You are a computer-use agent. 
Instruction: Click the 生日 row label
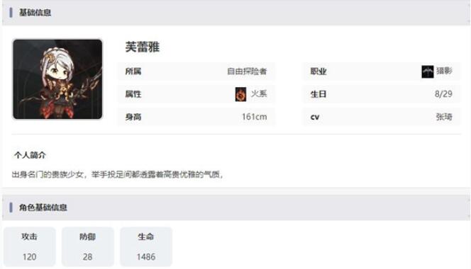tap(318, 94)
